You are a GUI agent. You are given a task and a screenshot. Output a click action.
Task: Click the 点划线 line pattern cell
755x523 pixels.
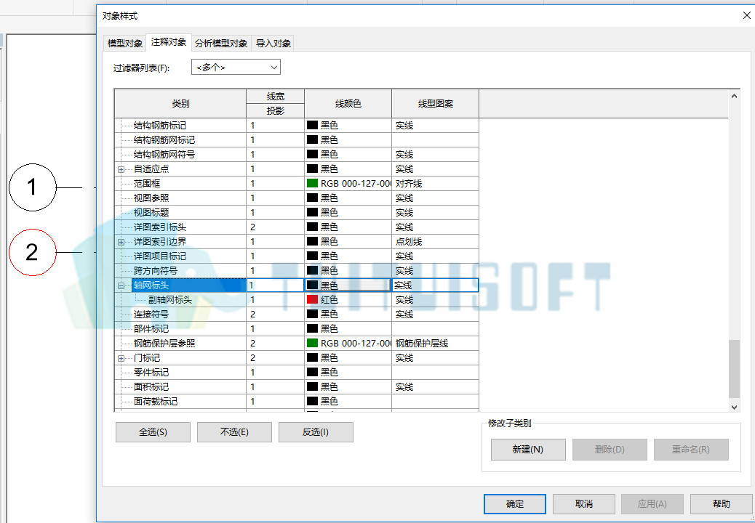pyautogui.click(x=435, y=242)
